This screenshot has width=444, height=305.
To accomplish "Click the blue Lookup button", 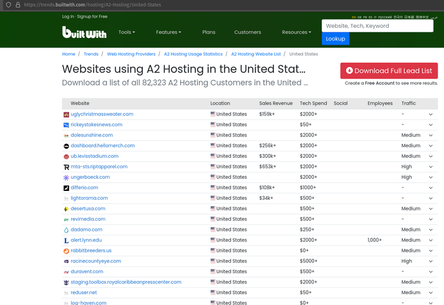I will [335, 39].
